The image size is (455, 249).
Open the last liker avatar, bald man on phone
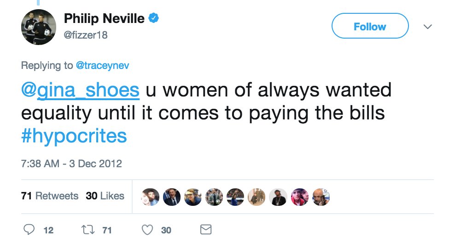321,197
